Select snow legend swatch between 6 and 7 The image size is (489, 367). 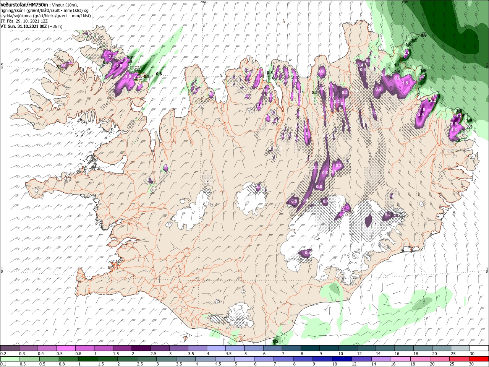(x=272, y=348)
